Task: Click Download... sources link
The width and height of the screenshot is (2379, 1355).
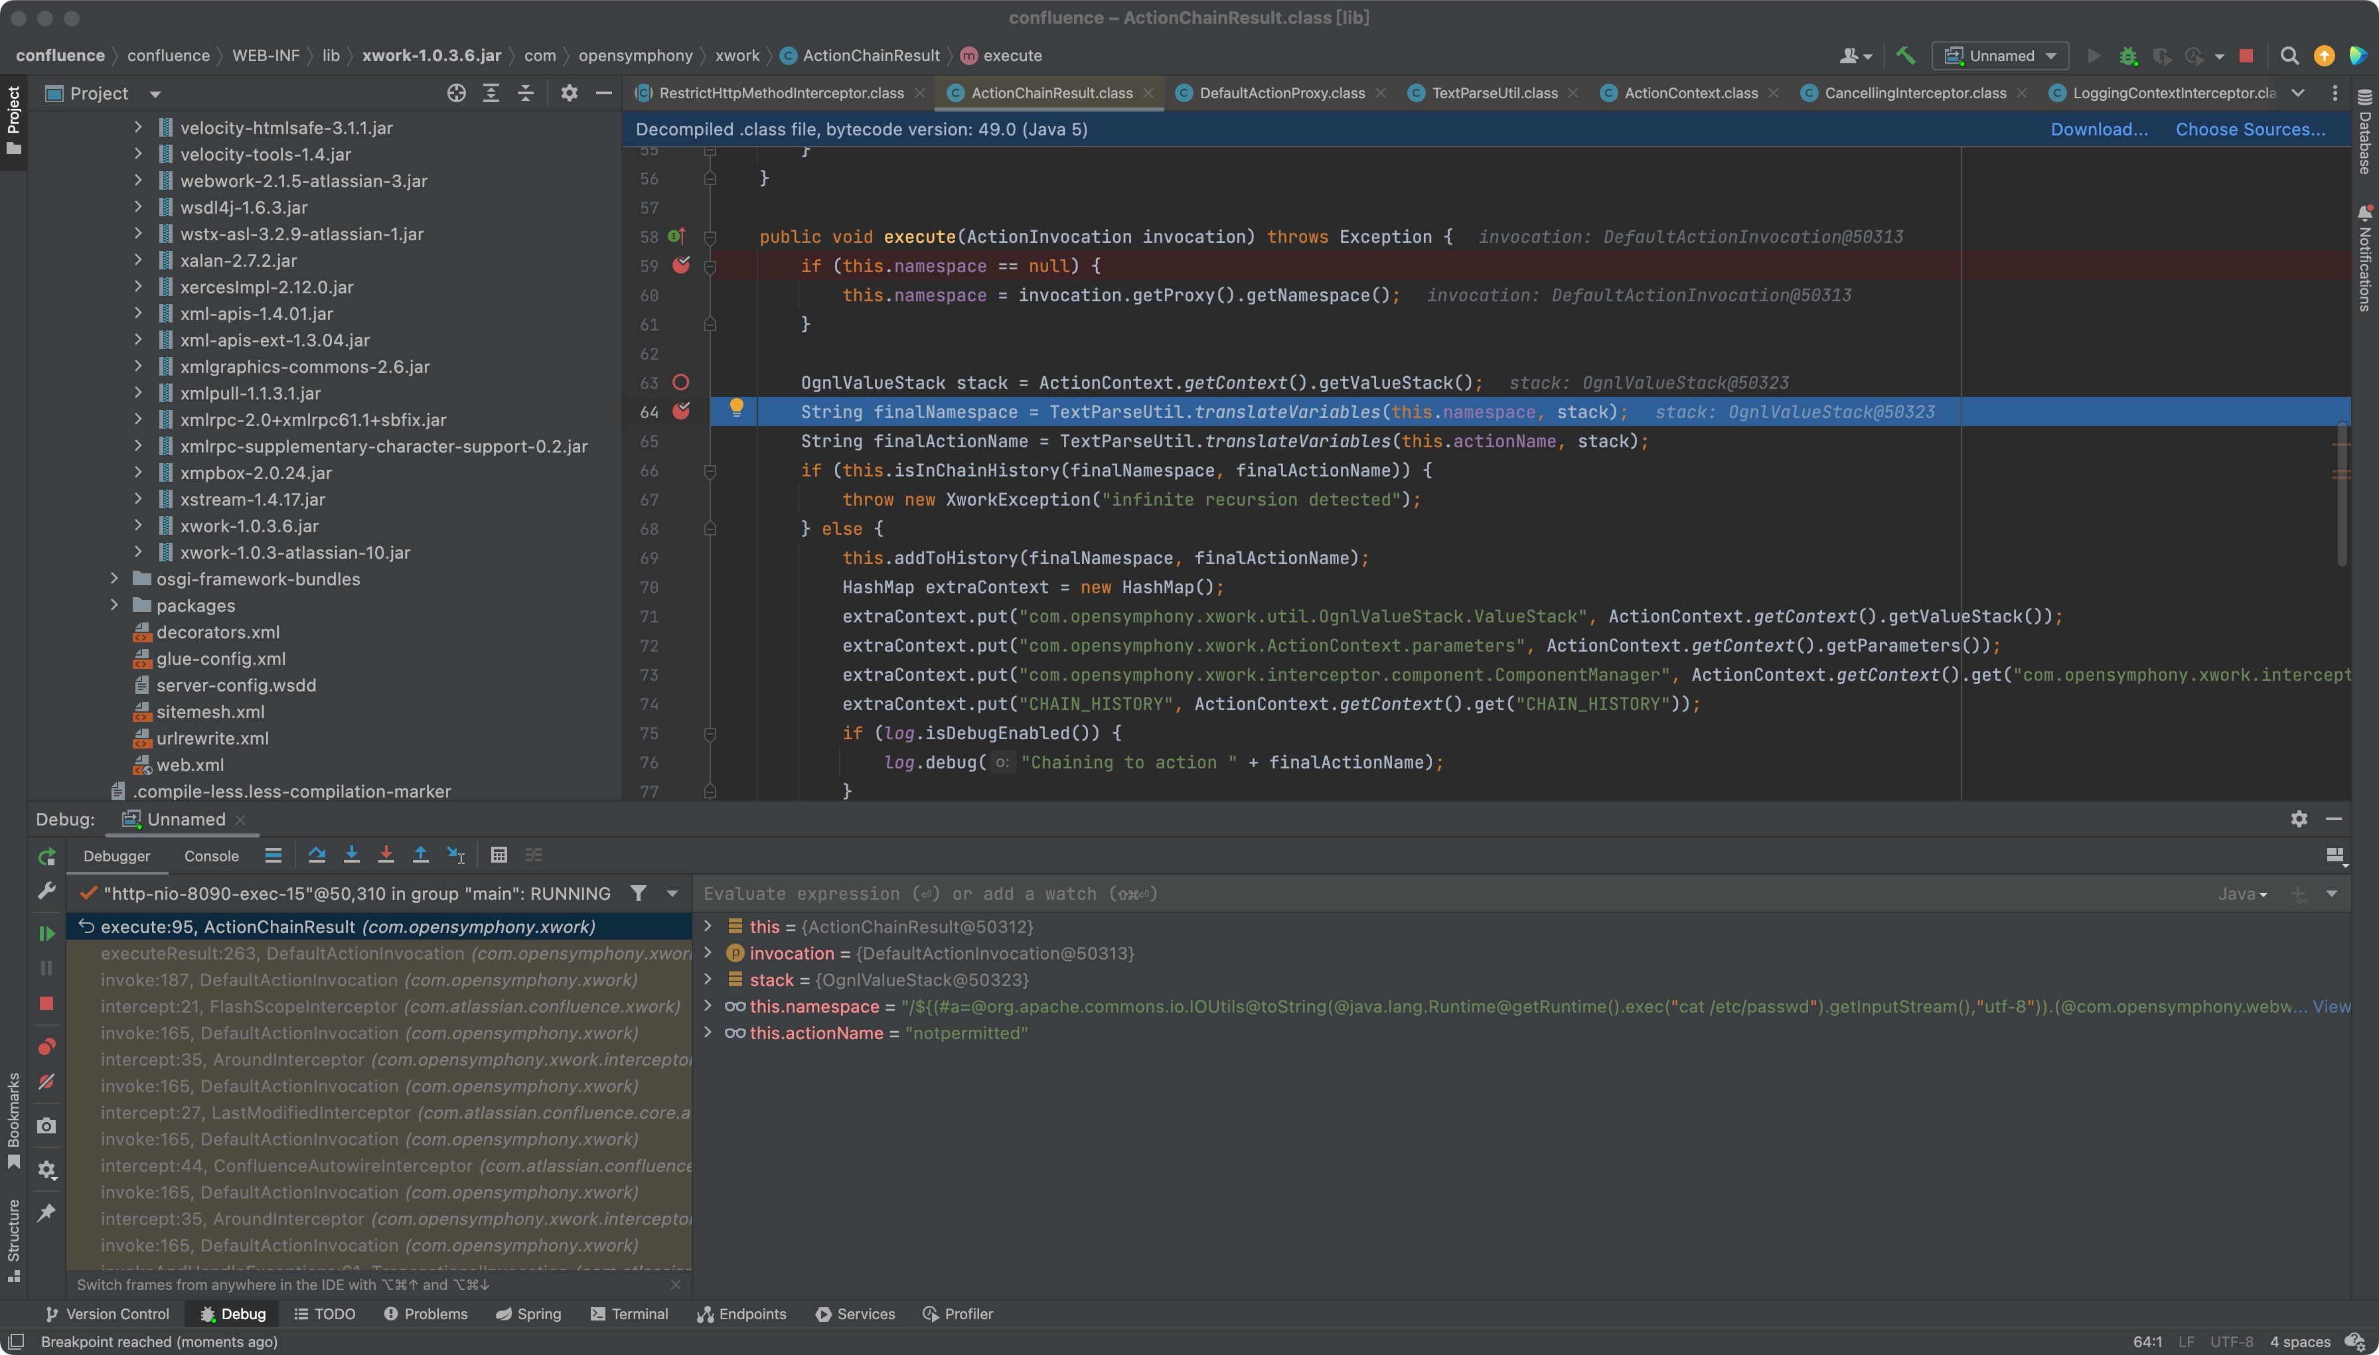Action: point(2100,129)
